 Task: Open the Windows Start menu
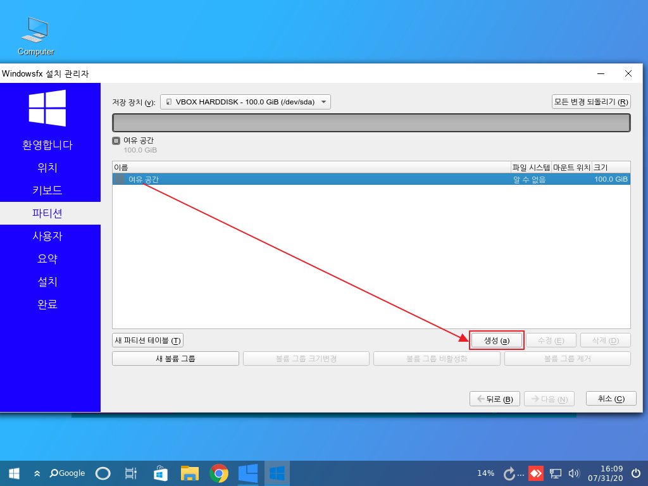click(14, 473)
